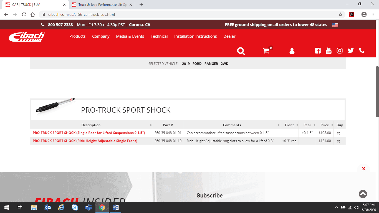Open the Chrome profile avatar
This screenshot has height=213, width=379.
(364, 14)
